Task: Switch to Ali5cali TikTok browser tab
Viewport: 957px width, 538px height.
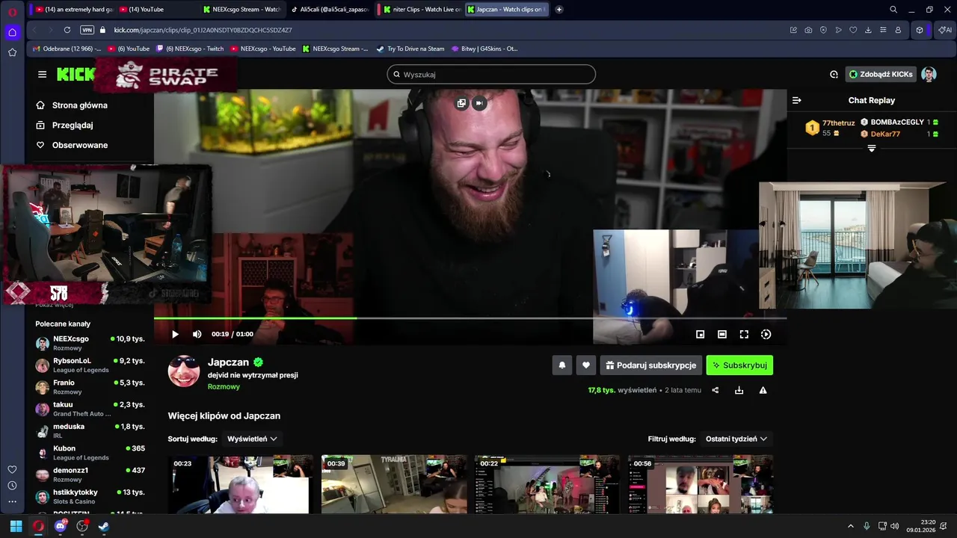Action: pyautogui.click(x=330, y=9)
